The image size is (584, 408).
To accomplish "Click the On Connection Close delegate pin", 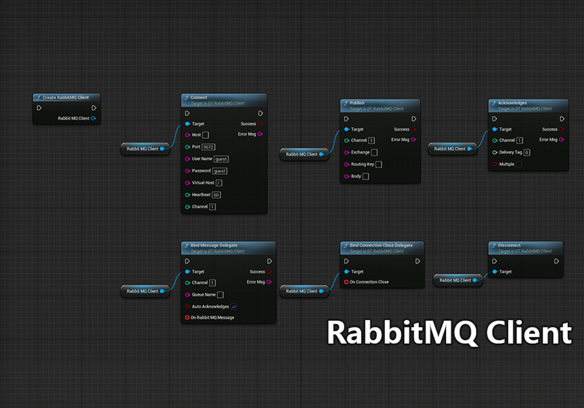I will pos(346,282).
